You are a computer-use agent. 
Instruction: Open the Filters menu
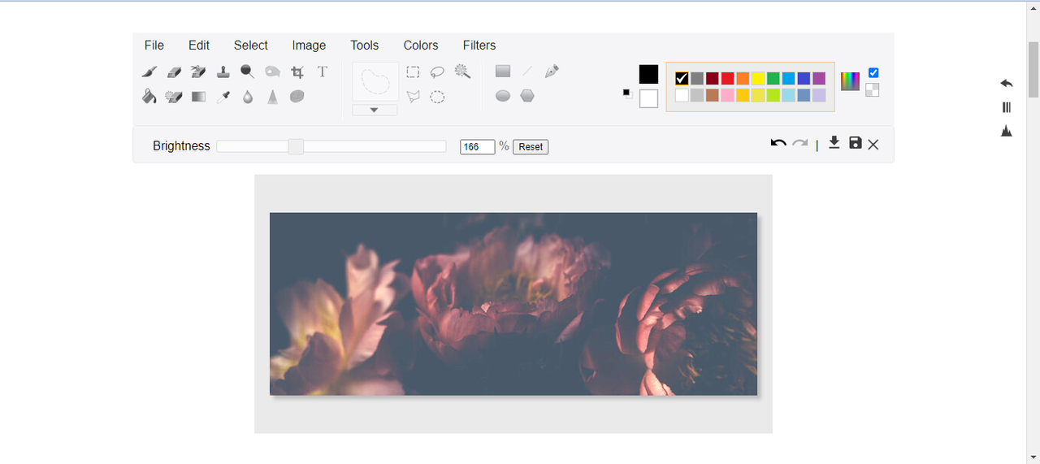(x=479, y=46)
